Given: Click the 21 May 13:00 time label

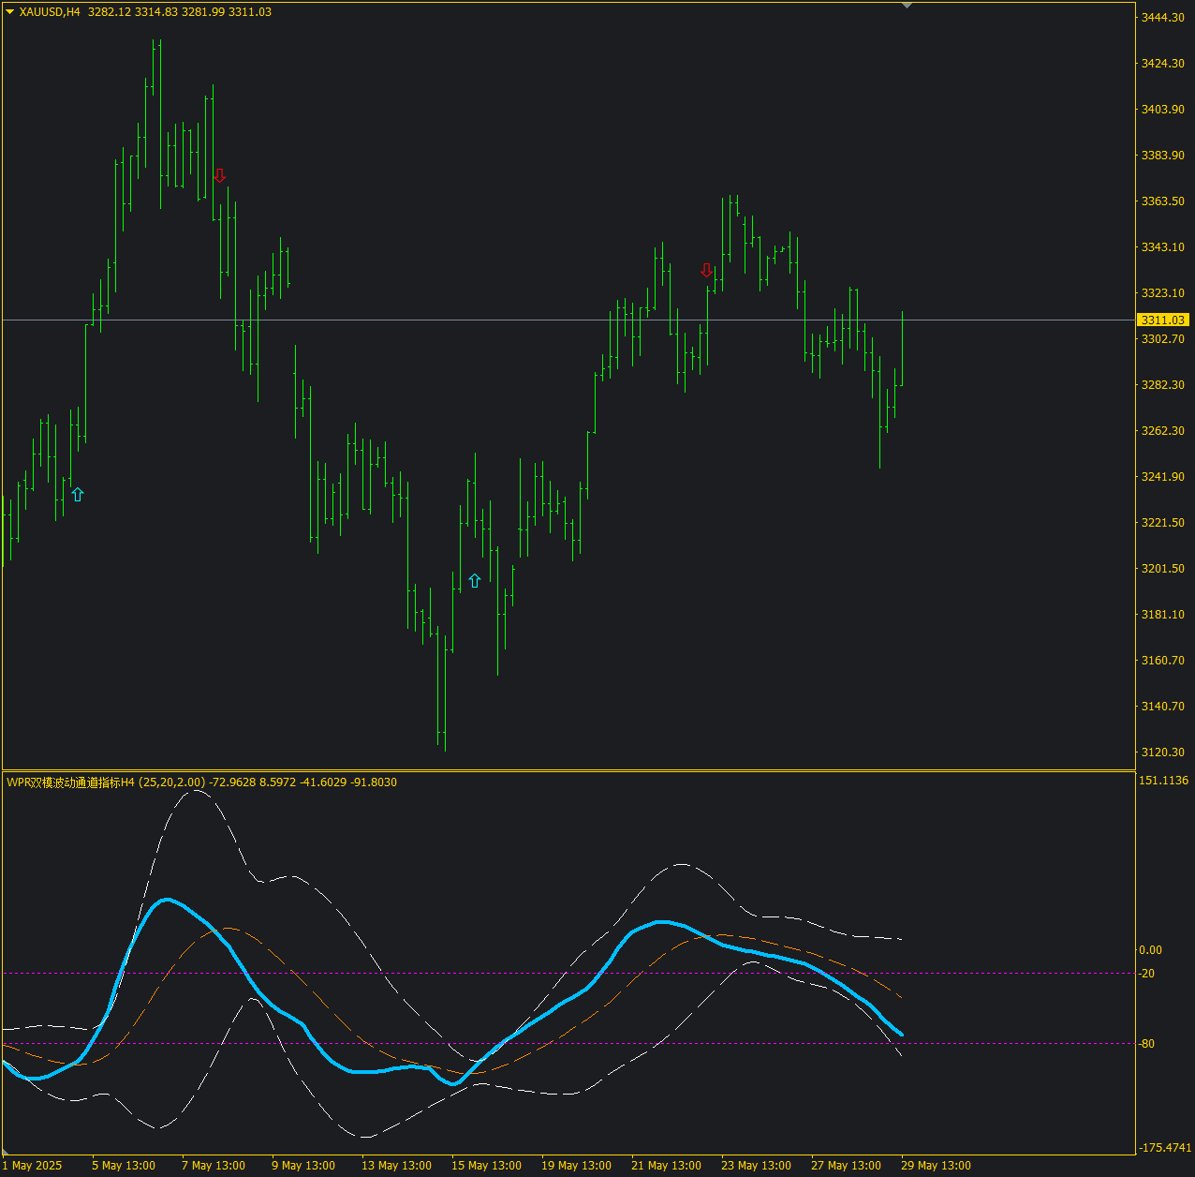Looking at the screenshot, I should click(x=666, y=1166).
